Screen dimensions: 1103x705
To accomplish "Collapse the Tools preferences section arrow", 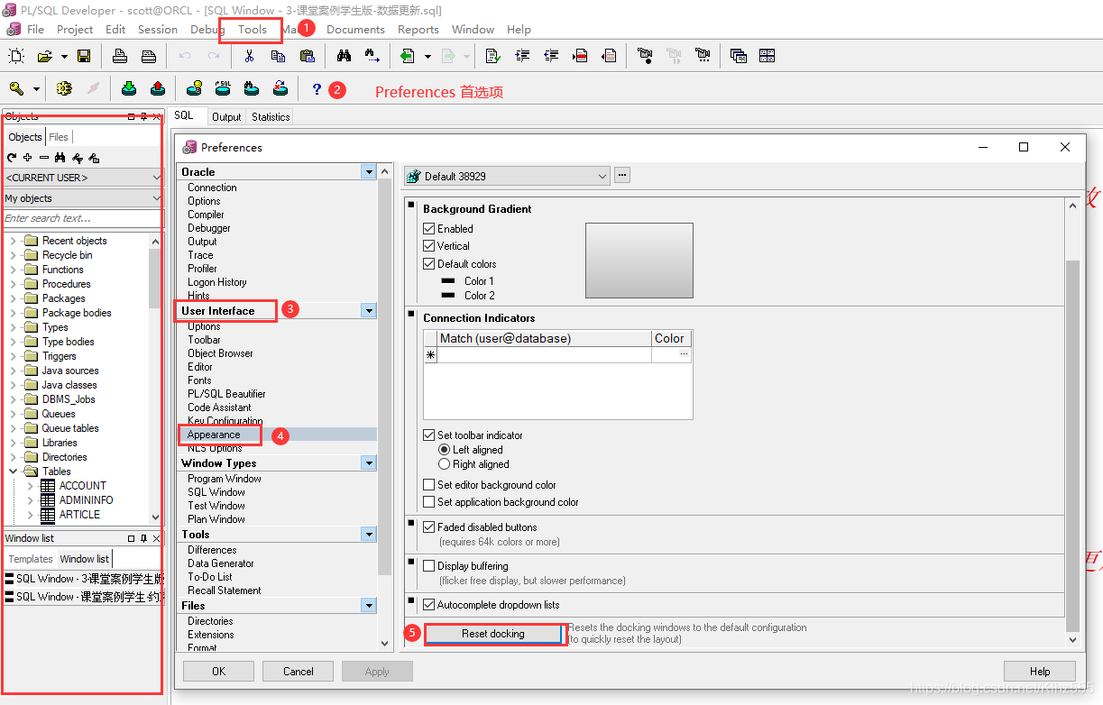I will point(368,534).
